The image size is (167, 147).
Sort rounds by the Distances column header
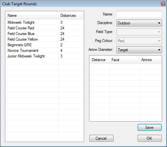(71, 16)
